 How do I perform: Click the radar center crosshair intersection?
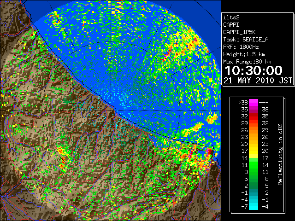pos(111,110)
